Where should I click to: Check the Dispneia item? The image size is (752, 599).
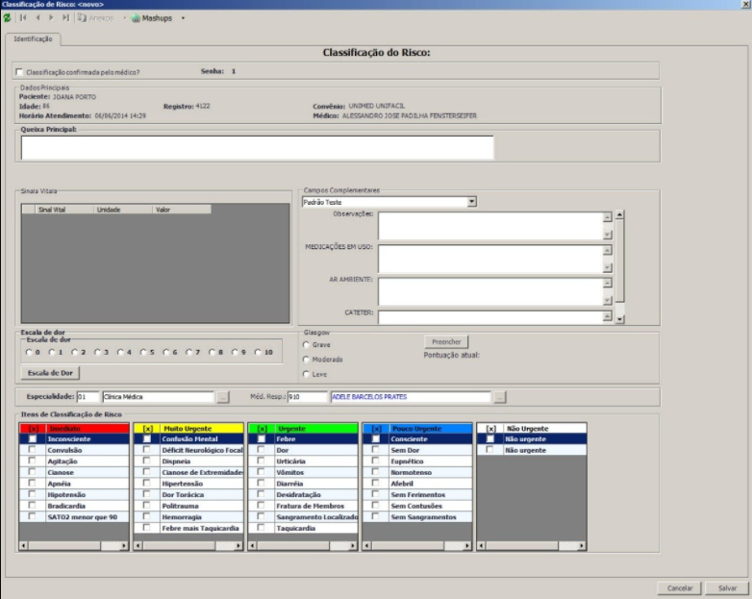(146, 461)
